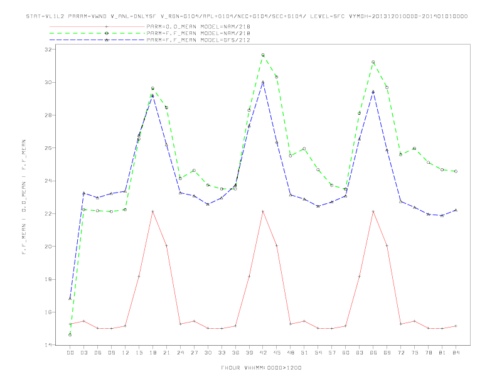Viewport: 497px width, 384px height.
Task: Click y-axis tick label 16
Action: coord(48,312)
